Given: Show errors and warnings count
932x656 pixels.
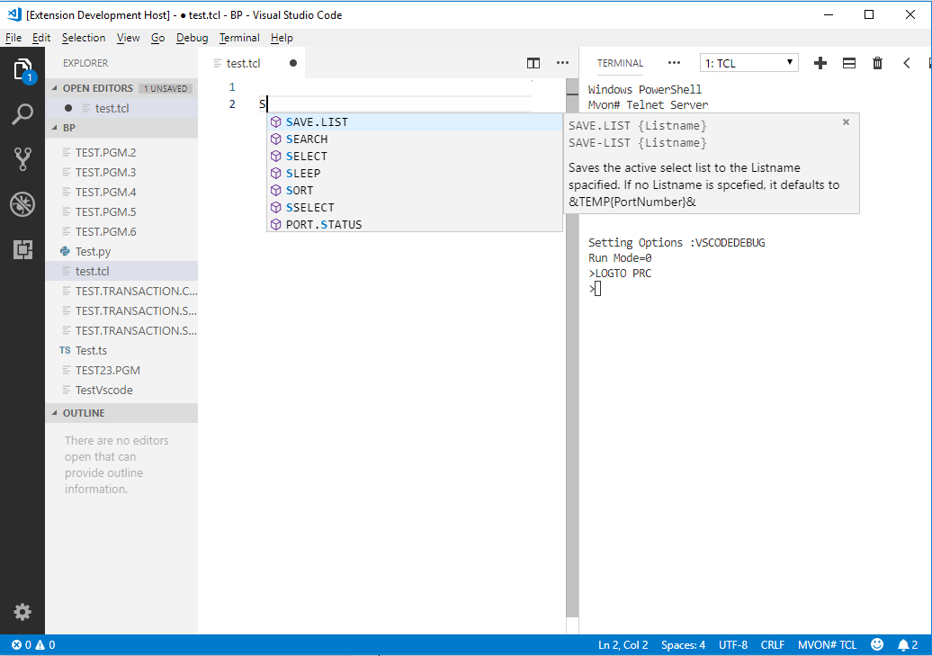Looking at the screenshot, I should click(x=34, y=644).
